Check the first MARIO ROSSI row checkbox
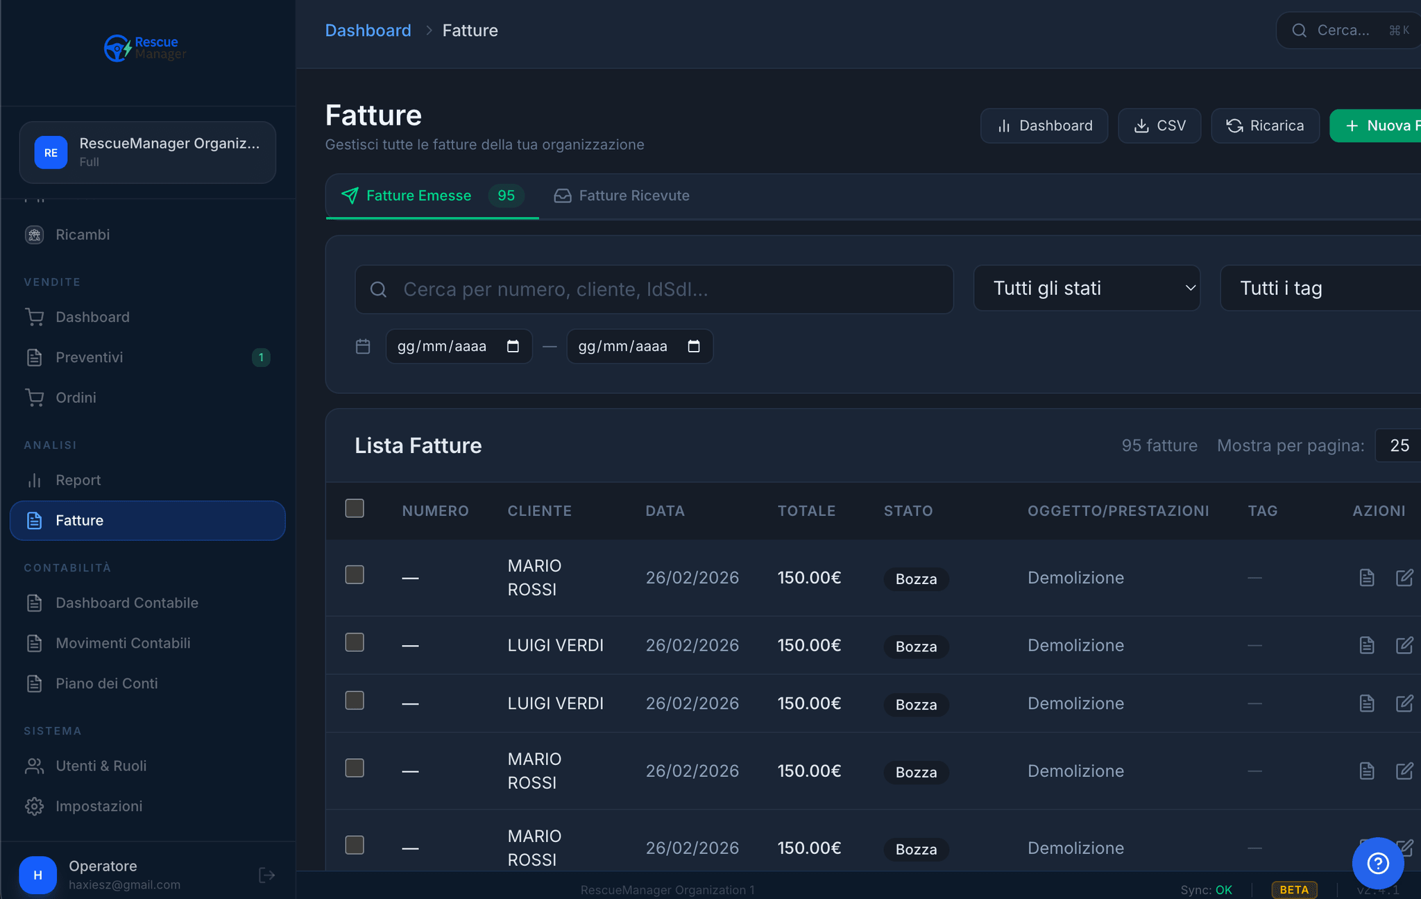Screen dimensions: 1421x899 [x=355, y=574]
